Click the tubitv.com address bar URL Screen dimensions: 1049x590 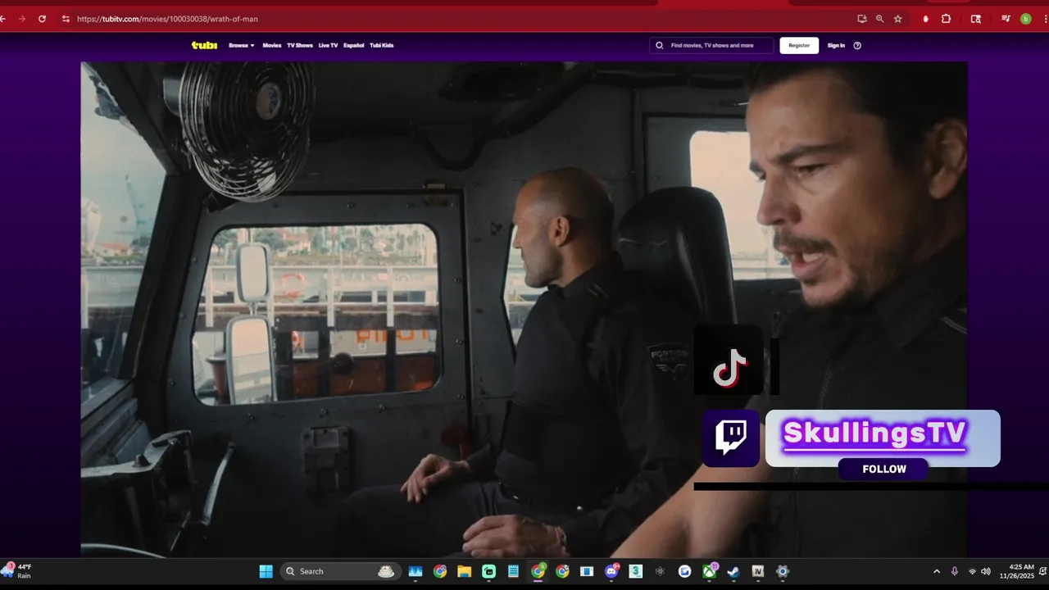168,19
